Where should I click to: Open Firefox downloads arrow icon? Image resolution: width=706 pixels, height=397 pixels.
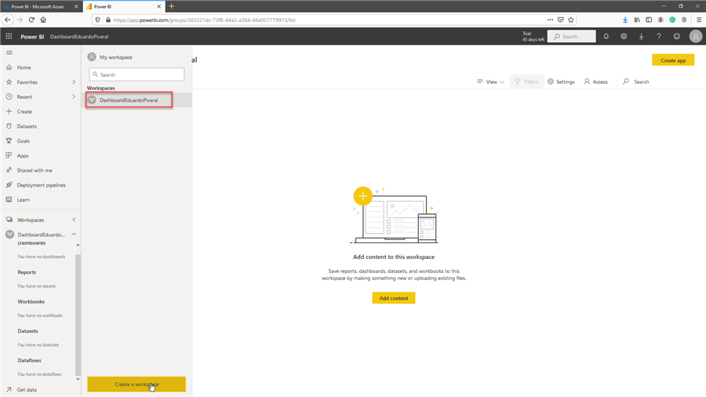(x=625, y=20)
